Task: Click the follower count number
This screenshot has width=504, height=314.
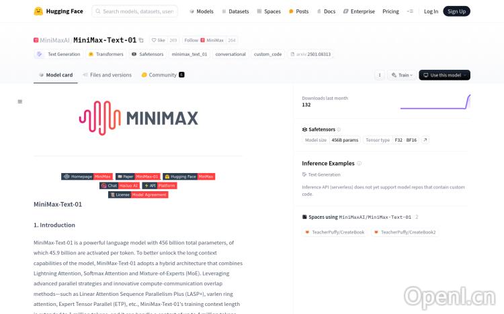Action: coord(231,40)
